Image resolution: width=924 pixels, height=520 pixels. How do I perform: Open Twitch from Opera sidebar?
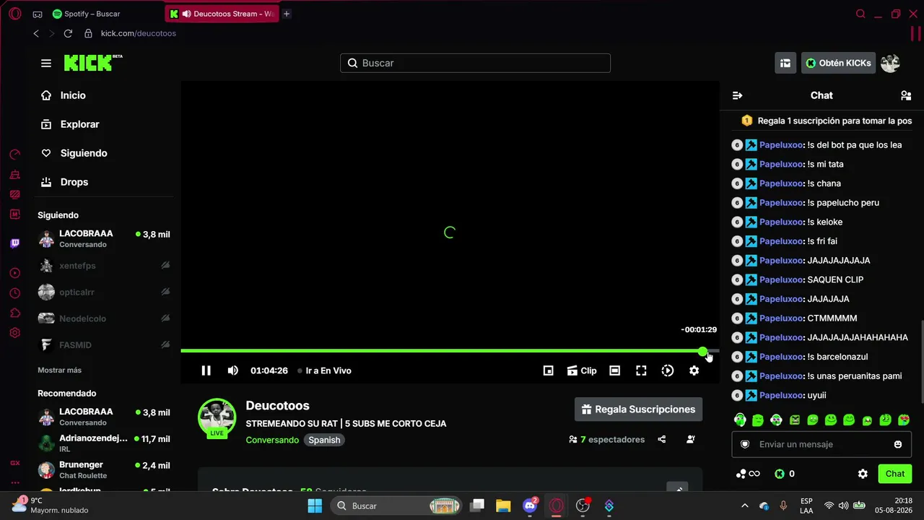pyautogui.click(x=14, y=243)
